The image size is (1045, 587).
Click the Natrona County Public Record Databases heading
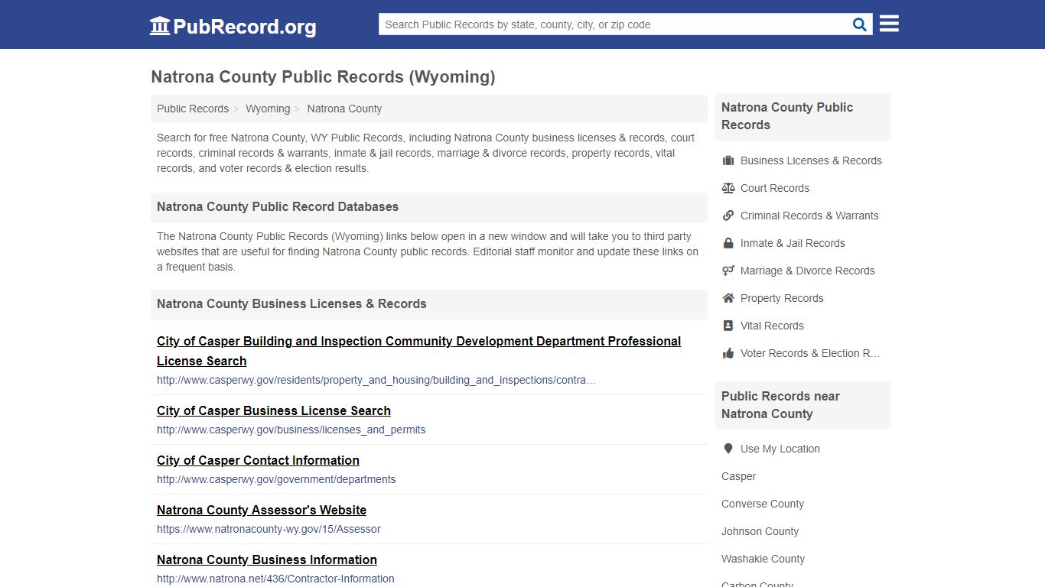point(278,206)
